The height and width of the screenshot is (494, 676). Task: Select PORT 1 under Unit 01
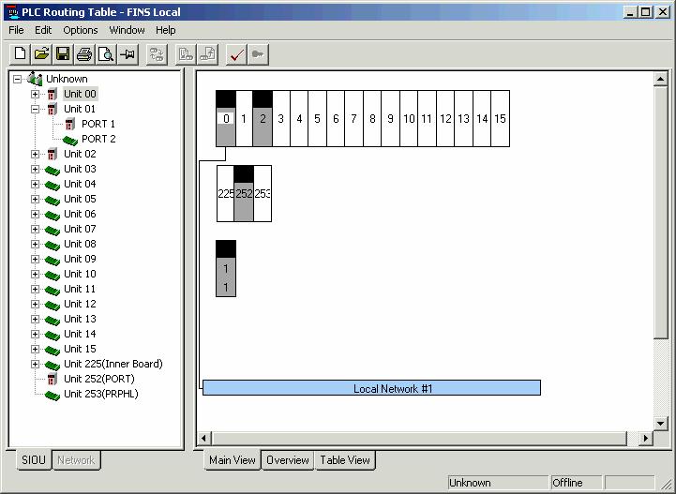[98, 124]
